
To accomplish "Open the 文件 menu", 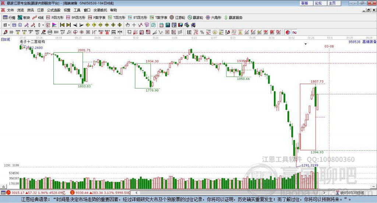I will [x=10, y=10].
